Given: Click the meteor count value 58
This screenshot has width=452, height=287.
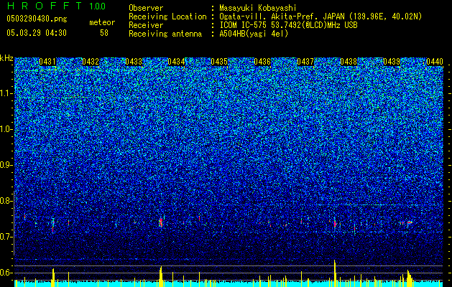Looking at the screenshot, I should [104, 33].
